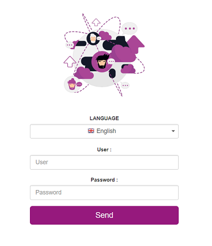
Task: Click the speech bubble at far left
Action: (70, 45)
